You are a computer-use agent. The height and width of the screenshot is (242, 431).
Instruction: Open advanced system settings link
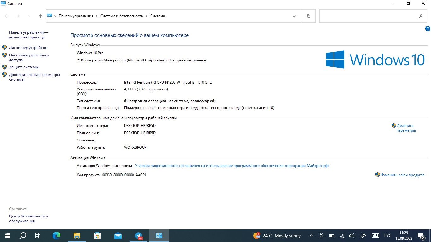[34, 77]
